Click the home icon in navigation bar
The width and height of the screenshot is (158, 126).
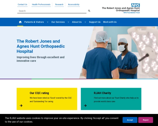tap(20, 22)
